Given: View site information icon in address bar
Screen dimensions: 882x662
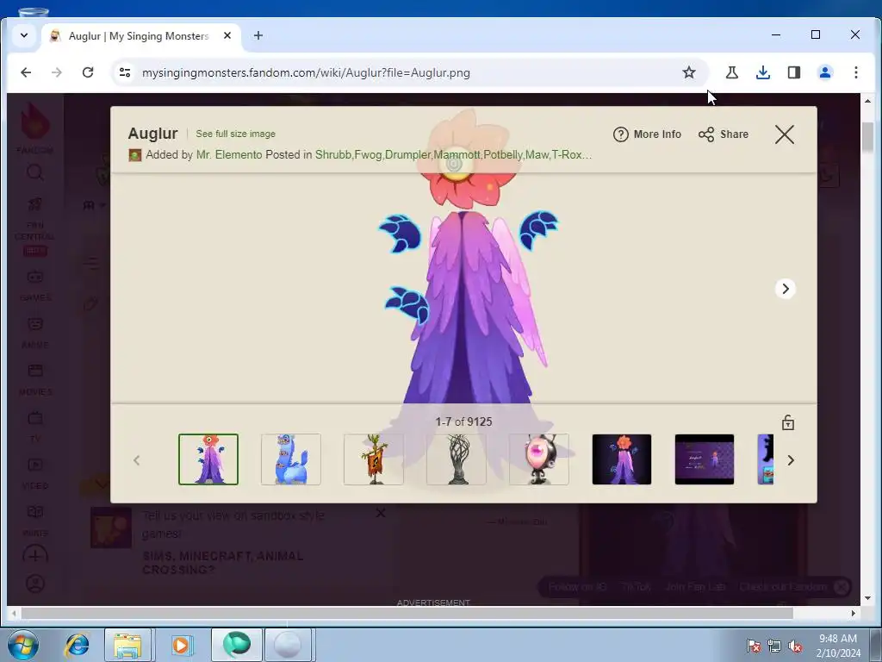Looking at the screenshot, I should coord(125,72).
